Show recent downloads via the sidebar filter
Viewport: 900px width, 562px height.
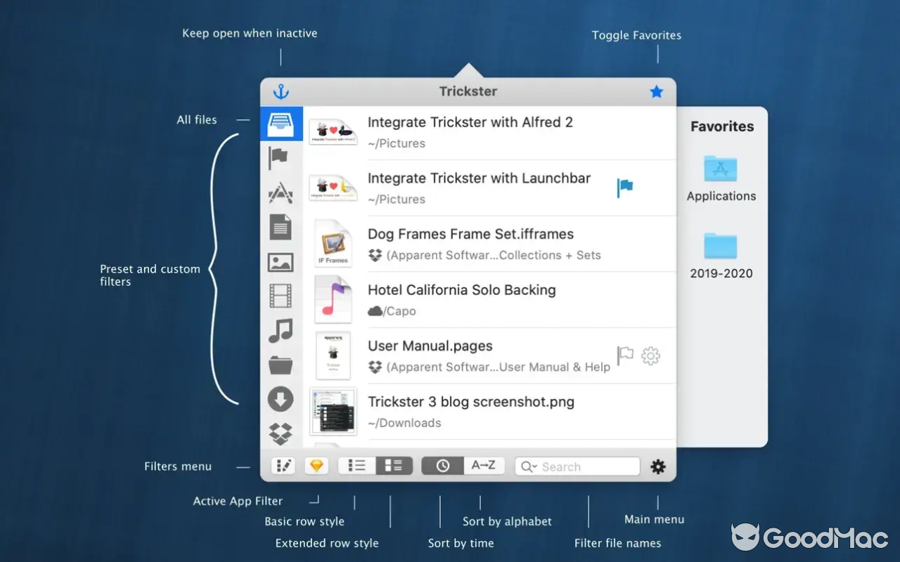pyautogui.click(x=281, y=398)
